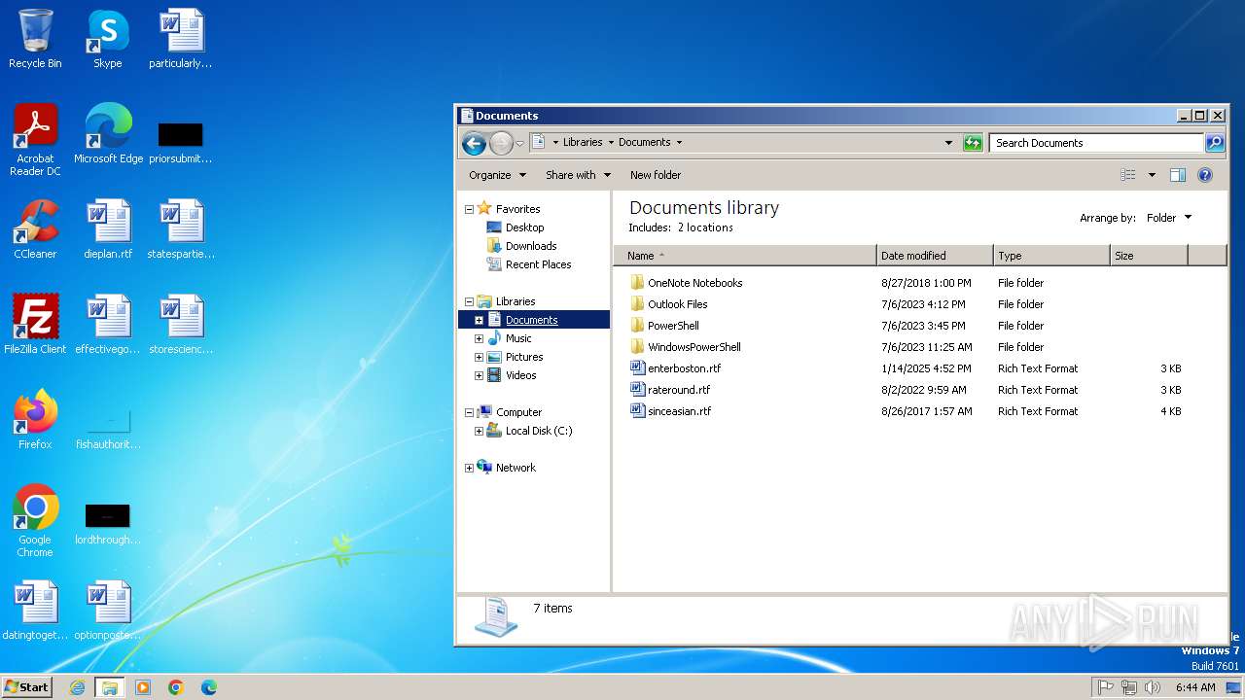
Task: Select the Firefox desktop icon
Action: 35,420
